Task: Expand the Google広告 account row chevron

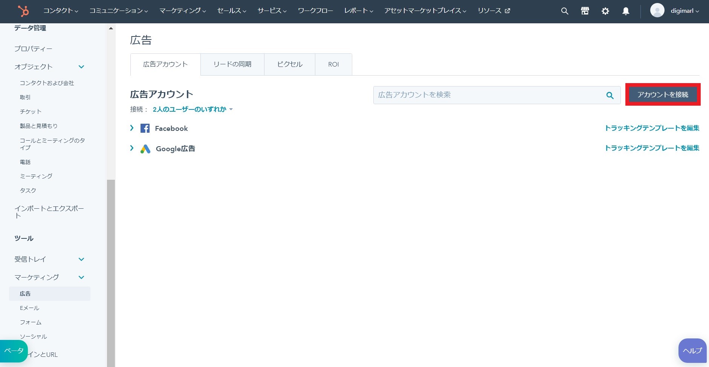Action: coord(132,148)
